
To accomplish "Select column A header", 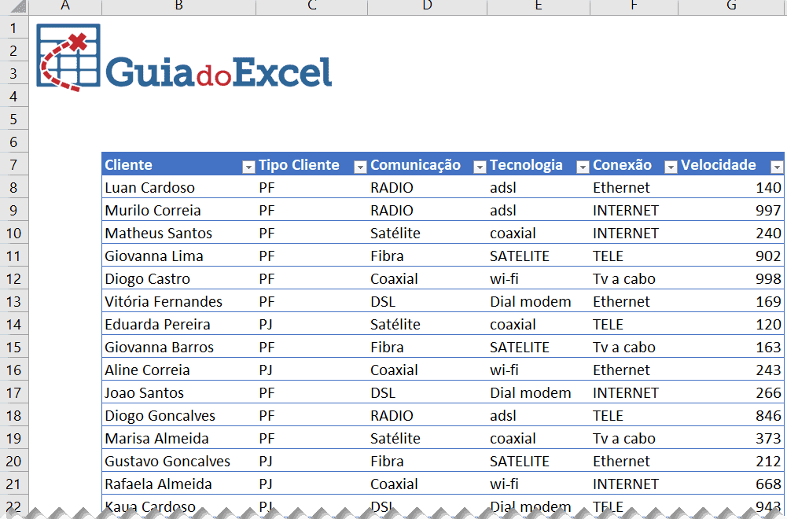I will (x=65, y=6).
